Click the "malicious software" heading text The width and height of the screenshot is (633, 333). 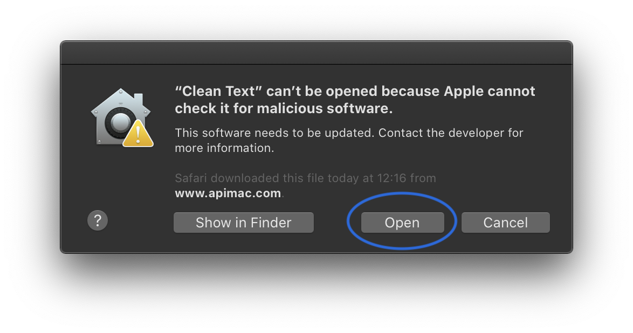pos(325,109)
